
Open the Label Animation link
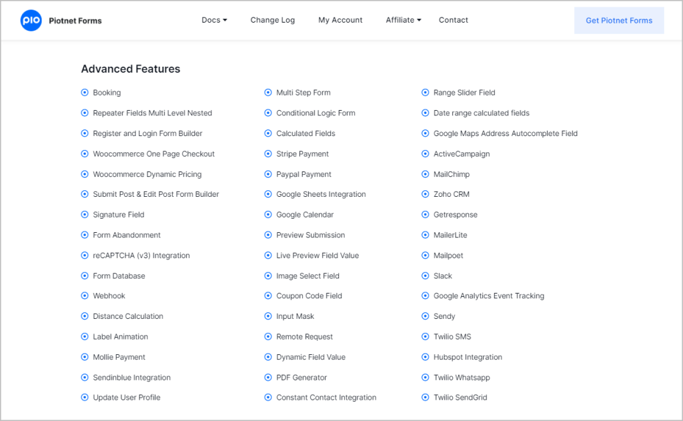click(x=120, y=336)
